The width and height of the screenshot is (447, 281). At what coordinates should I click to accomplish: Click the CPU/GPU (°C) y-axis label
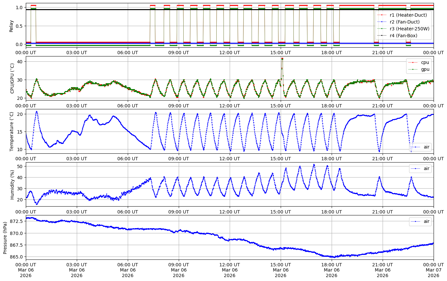pos(12,78)
